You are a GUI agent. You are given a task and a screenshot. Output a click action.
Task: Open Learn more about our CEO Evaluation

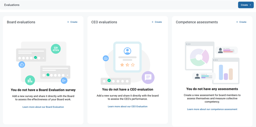(x=128, y=106)
